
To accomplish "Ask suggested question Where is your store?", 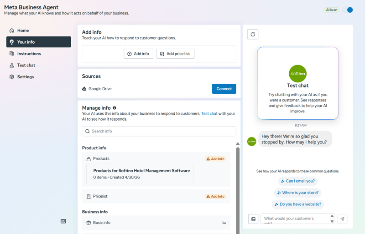I will [x=298, y=193].
